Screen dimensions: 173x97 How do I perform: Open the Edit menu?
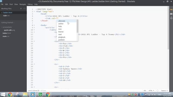6,4
